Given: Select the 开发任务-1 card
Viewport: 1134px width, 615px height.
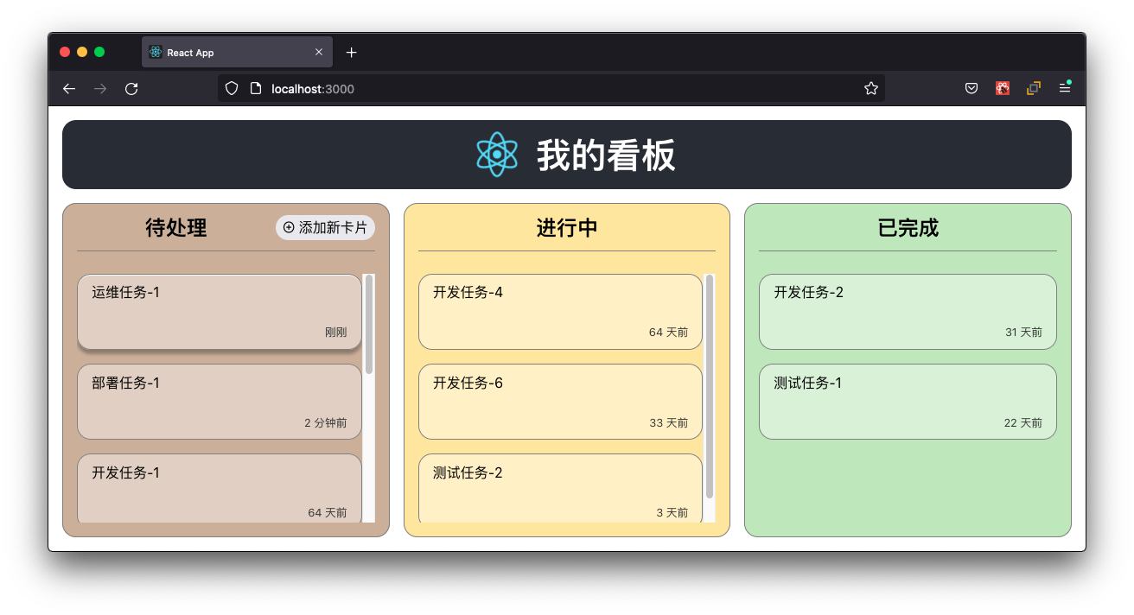Looking at the screenshot, I should point(220,489).
